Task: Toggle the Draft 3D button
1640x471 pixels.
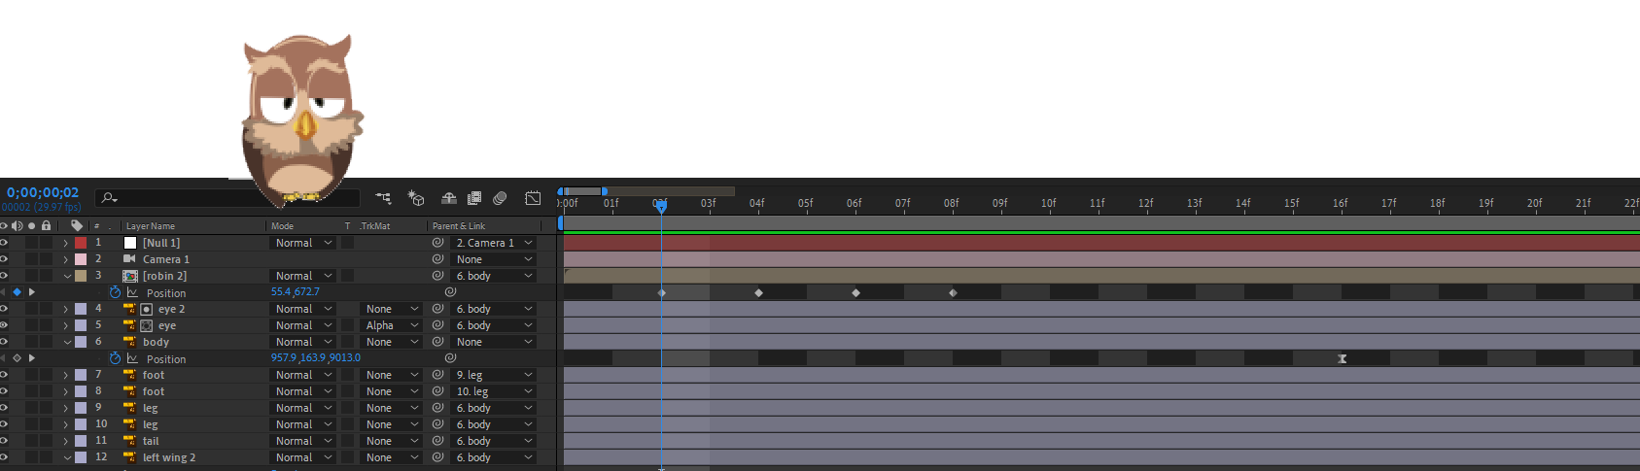Action: (x=416, y=198)
